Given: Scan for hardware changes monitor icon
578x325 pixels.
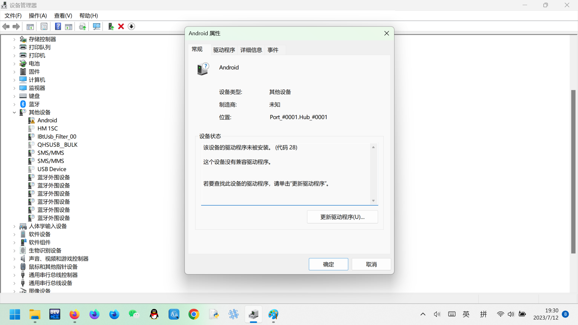Looking at the screenshot, I should 97,26.
